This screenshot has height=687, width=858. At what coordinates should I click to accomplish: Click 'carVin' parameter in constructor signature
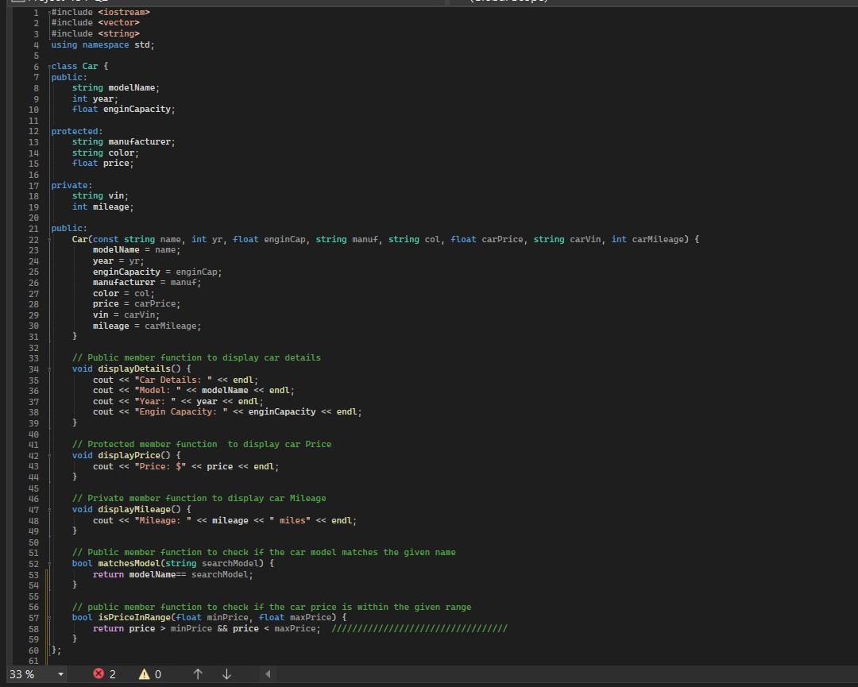coord(586,239)
